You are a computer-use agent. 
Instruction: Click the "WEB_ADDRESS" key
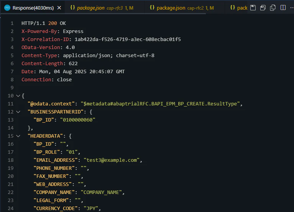pyautogui.click(x=53, y=184)
